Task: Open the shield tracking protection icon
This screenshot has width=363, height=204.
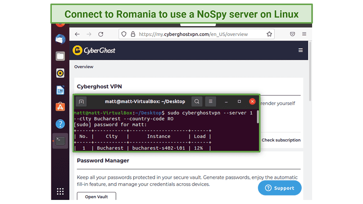Action: pyautogui.click(x=124, y=34)
